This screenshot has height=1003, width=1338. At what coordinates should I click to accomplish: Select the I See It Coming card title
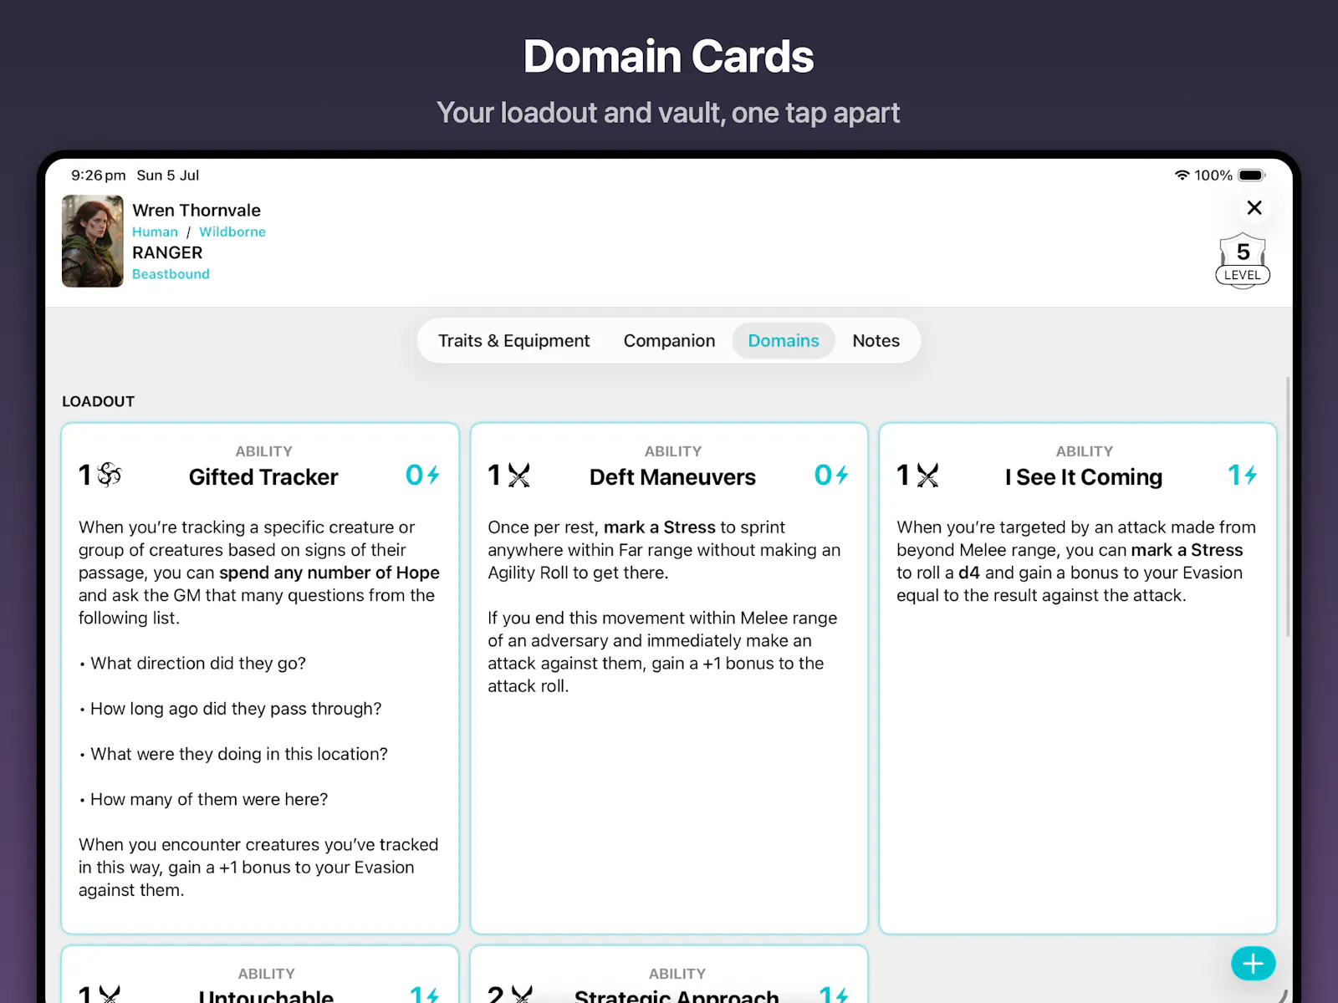(x=1084, y=477)
